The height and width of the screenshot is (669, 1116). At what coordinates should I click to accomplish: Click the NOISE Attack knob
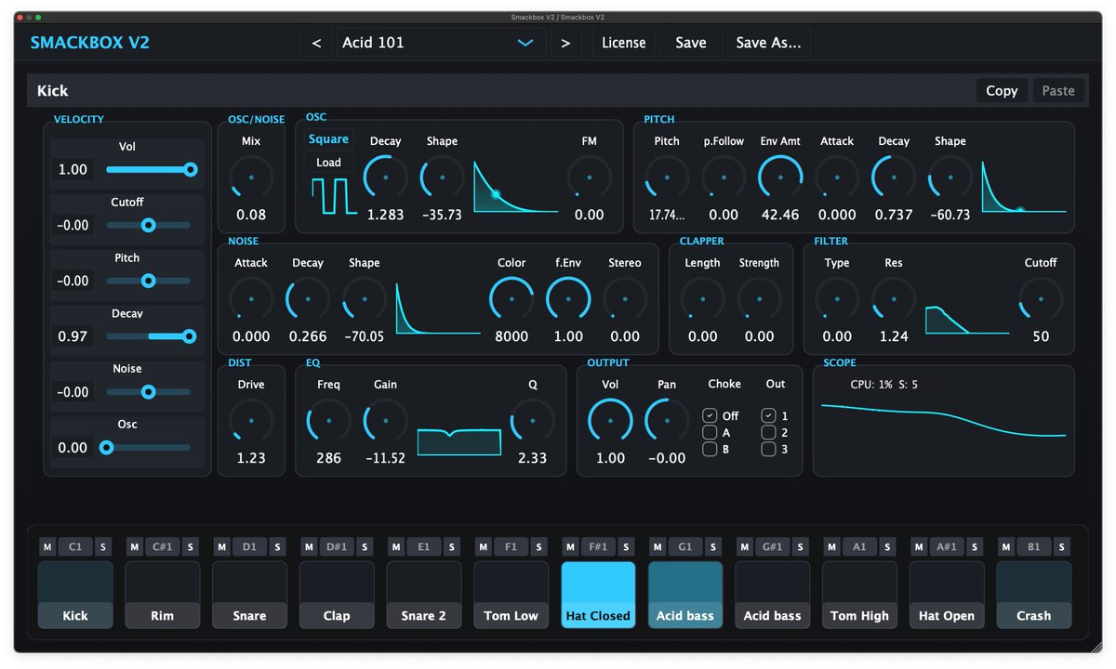(x=251, y=298)
